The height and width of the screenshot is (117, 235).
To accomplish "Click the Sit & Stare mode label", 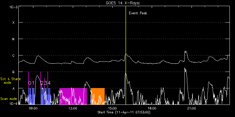I will click(x=10, y=81).
